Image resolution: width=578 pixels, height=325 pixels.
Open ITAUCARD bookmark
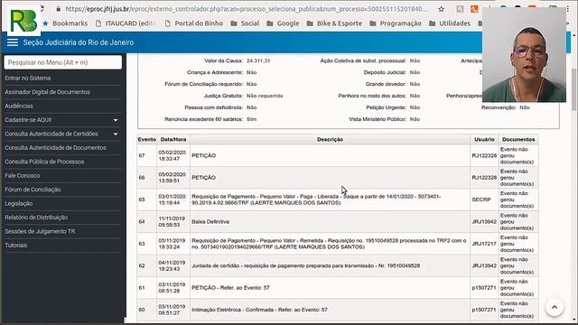(x=126, y=23)
